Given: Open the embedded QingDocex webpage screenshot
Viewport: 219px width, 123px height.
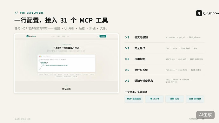Looking at the screenshot, I should pos(66,63).
